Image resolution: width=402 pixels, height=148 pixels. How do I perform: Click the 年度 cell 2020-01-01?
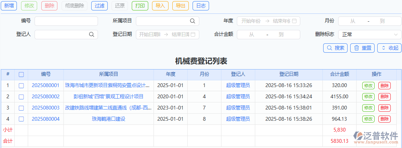[x=170, y=97]
